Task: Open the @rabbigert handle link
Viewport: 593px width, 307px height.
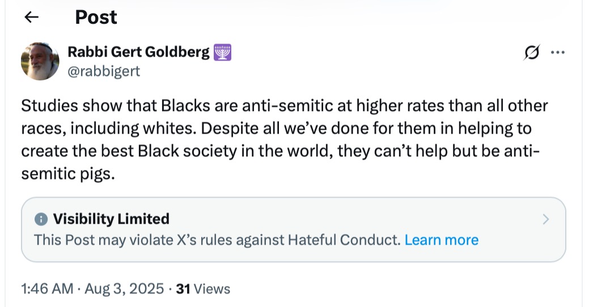Action: (x=104, y=71)
